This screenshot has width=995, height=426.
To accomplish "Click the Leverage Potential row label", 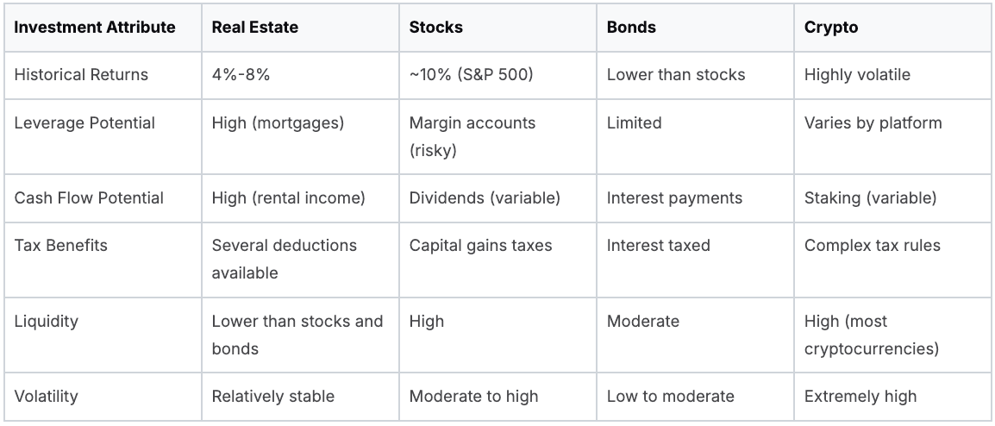I will pyautogui.click(x=84, y=122).
